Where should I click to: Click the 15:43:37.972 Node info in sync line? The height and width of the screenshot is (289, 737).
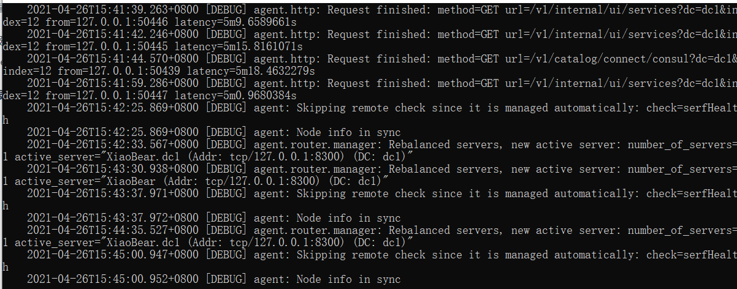click(213, 218)
